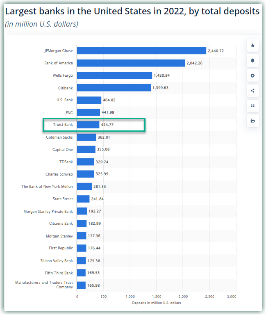266x315 pixels.
Task: Click the Deposits in million axis label
Action: coord(156,303)
